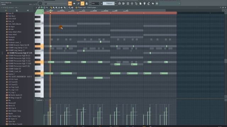Image resolution: width=227 pixels, height=127 pixels.
Task: Select the Slice tool in piano roll toolbar
Action: click(65, 7)
